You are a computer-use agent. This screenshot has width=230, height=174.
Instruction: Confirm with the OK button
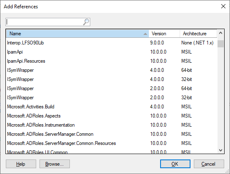coord(175,164)
